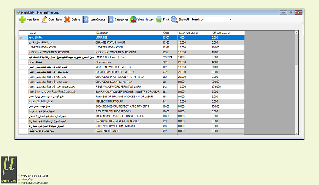This screenshot has height=185, width=319.
Task: Click the Arabic cell reading رسوم LMRA
Action: coord(61,38)
